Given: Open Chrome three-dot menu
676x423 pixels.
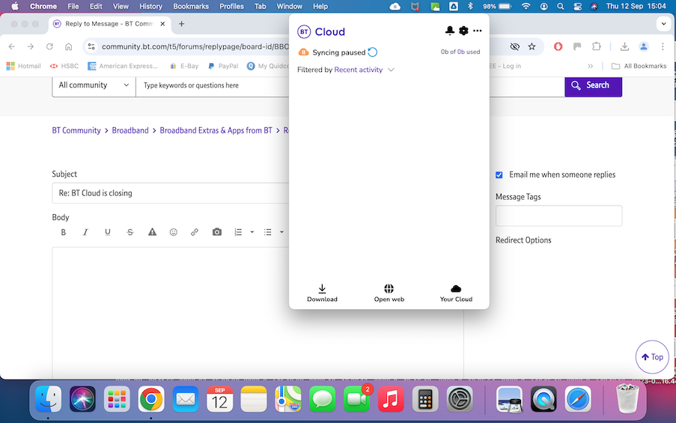Looking at the screenshot, I should coord(663,46).
